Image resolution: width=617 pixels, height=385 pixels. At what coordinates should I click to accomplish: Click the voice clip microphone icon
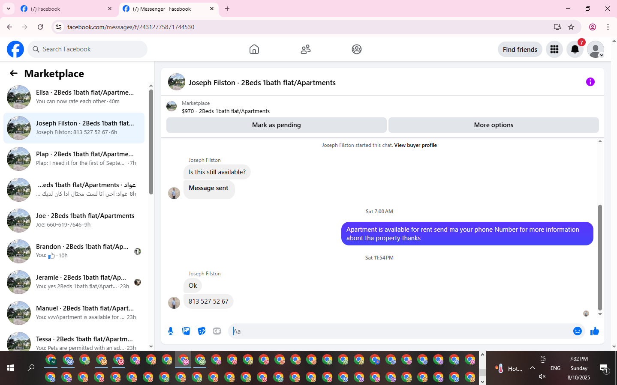(171, 331)
